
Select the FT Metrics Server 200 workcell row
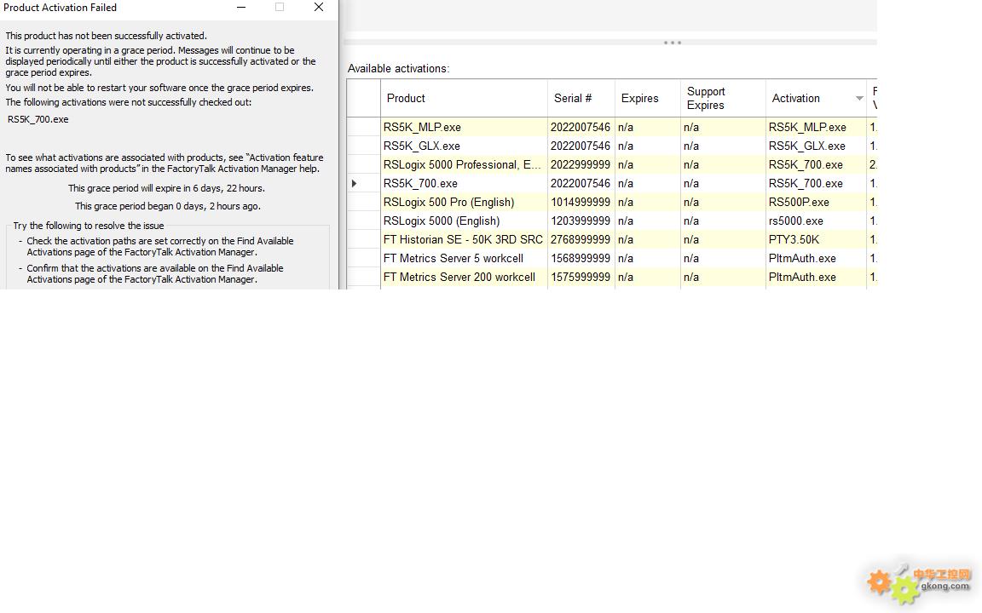459,277
